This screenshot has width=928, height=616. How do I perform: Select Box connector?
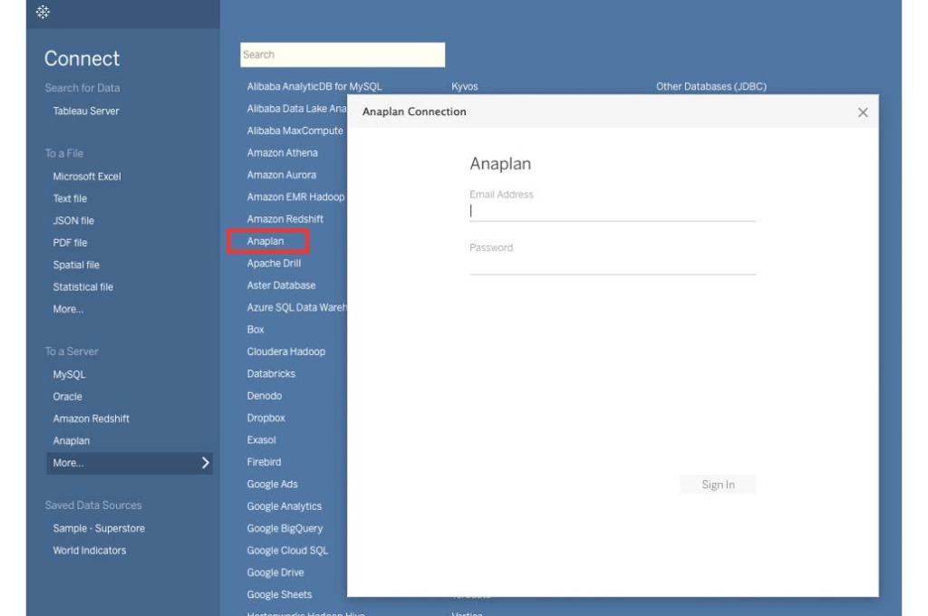pyautogui.click(x=255, y=330)
